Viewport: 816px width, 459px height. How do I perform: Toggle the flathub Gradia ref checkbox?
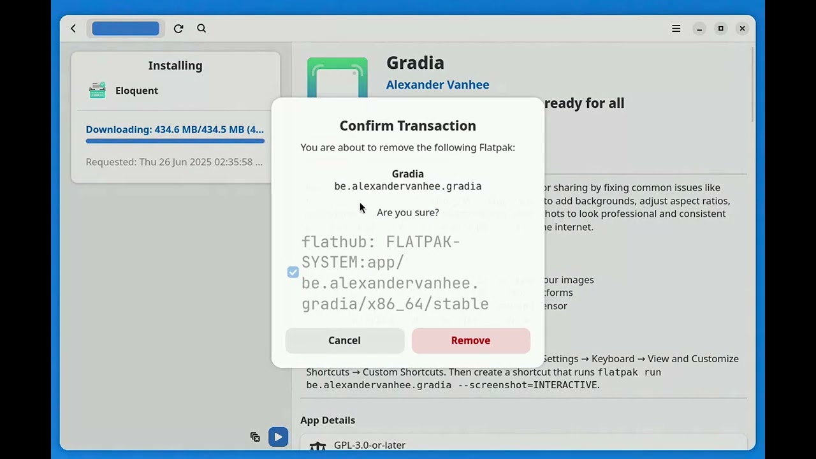(x=293, y=272)
